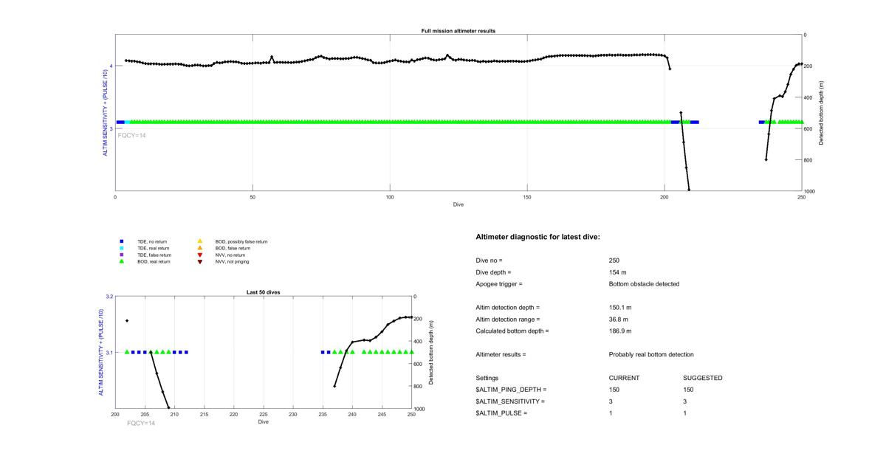The image size is (886, 459).
Task: Click the 'CURRENT' column header
Action: tap(624, 379)
